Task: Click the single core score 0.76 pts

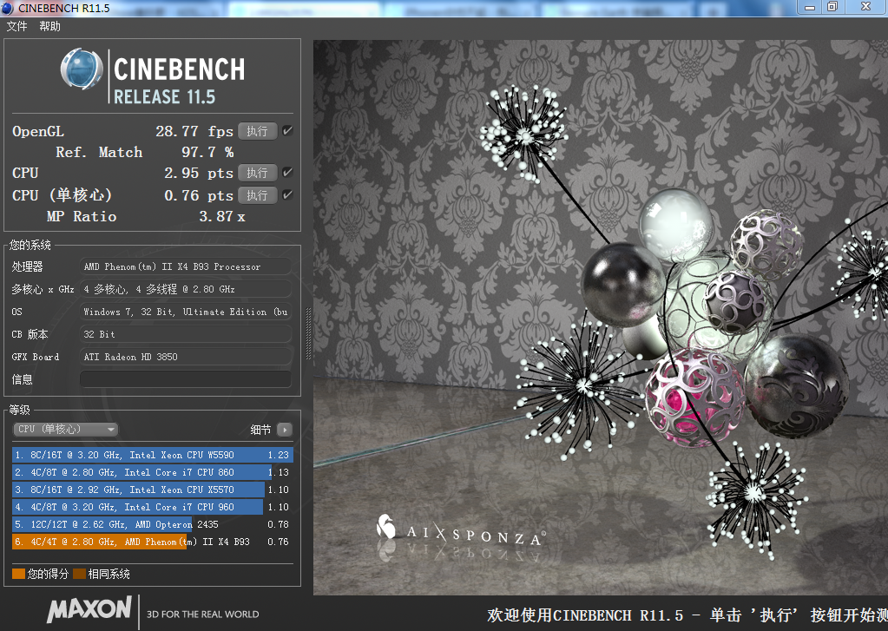Action: (x=198, y=195)
